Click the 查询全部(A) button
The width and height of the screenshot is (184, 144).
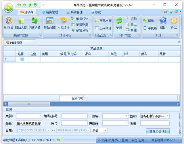click(x=158, y=131)
